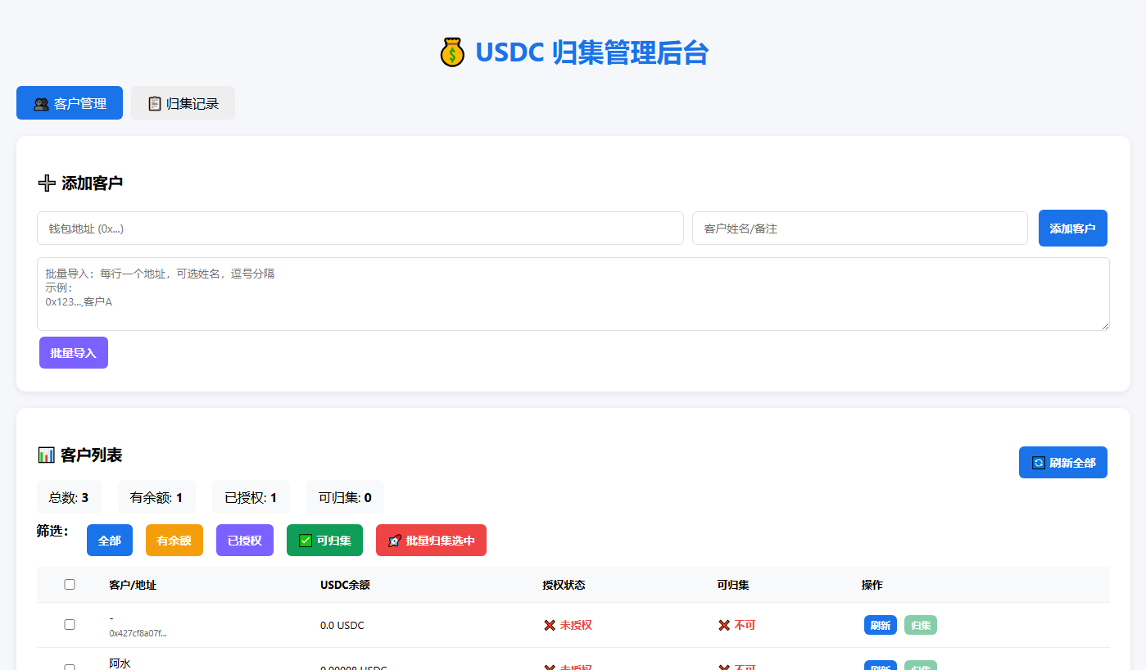This screenshot has width=1146, height=670.
Task: Focus the 钱包地址 (0x...) input field
Action: point(360,229)
